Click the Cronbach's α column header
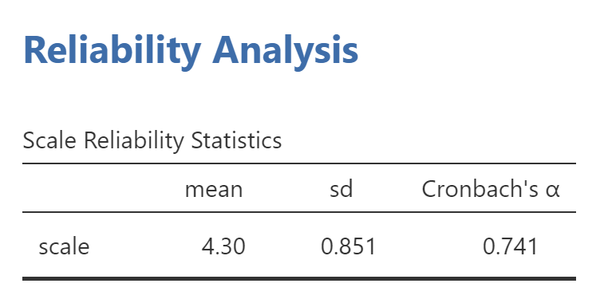The width and height of the screenshot is (604, 307). (x=491, y=189)
